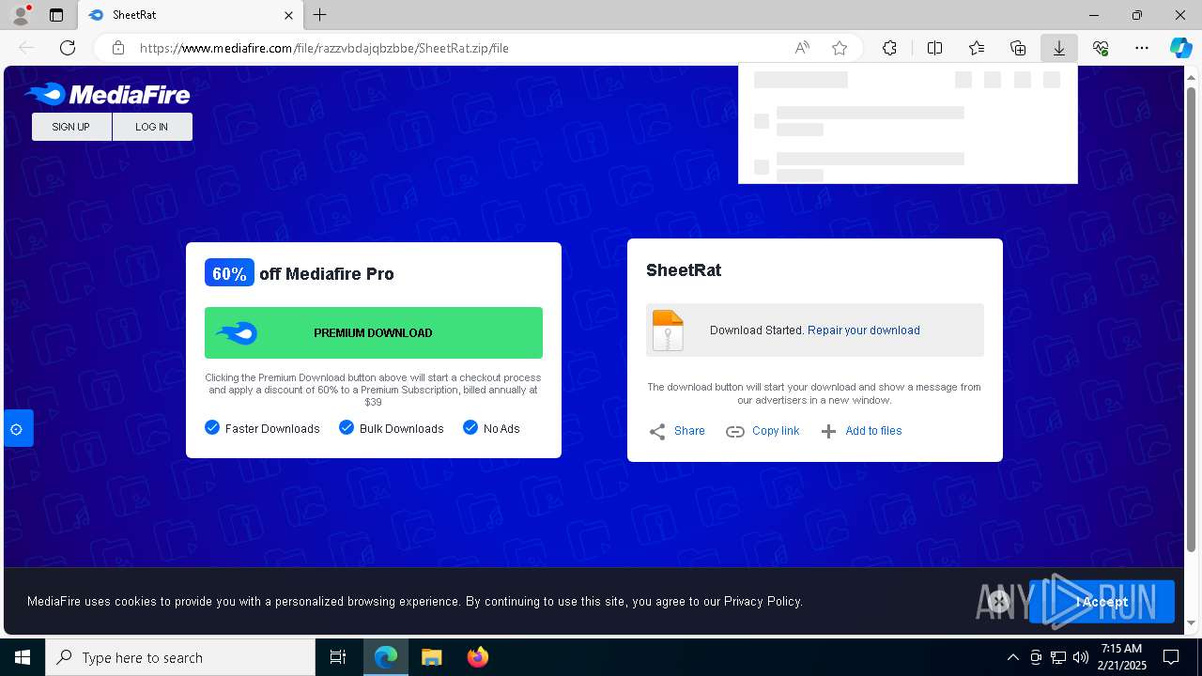Refresh the current page

pos(68,48)
